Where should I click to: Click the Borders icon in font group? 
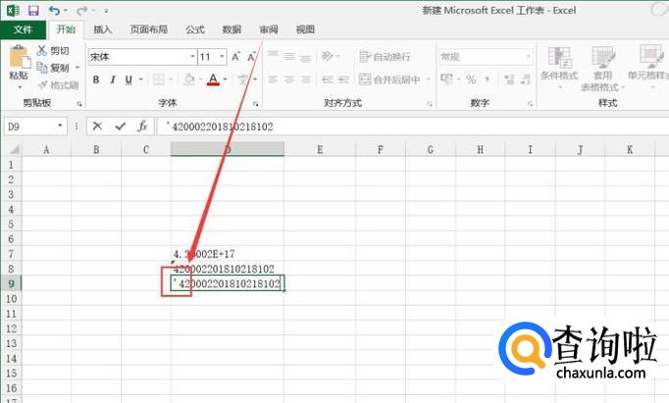click(159, 79)
